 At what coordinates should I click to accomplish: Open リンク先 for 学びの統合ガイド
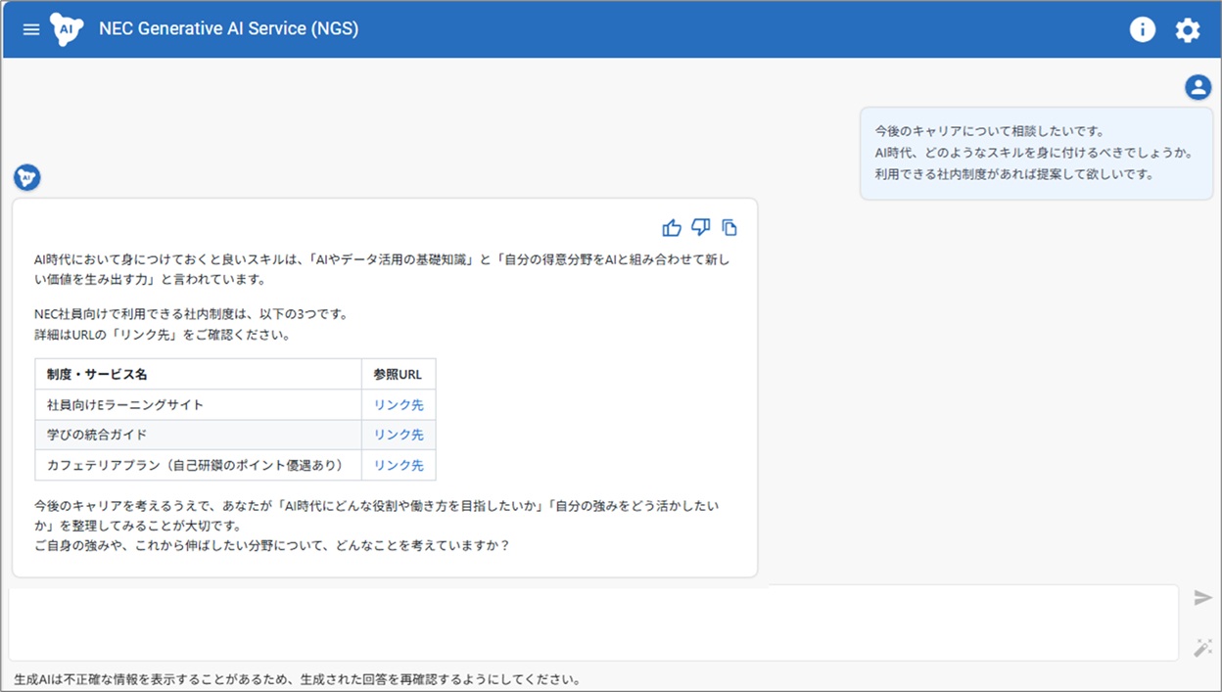point(399,435)
